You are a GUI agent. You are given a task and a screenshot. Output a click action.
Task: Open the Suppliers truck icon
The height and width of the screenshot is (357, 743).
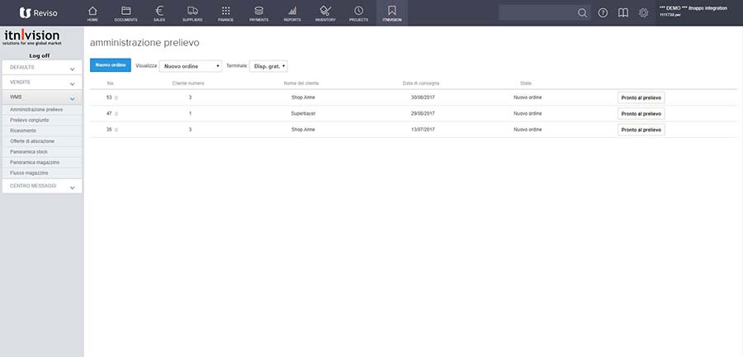coord(192,12)
